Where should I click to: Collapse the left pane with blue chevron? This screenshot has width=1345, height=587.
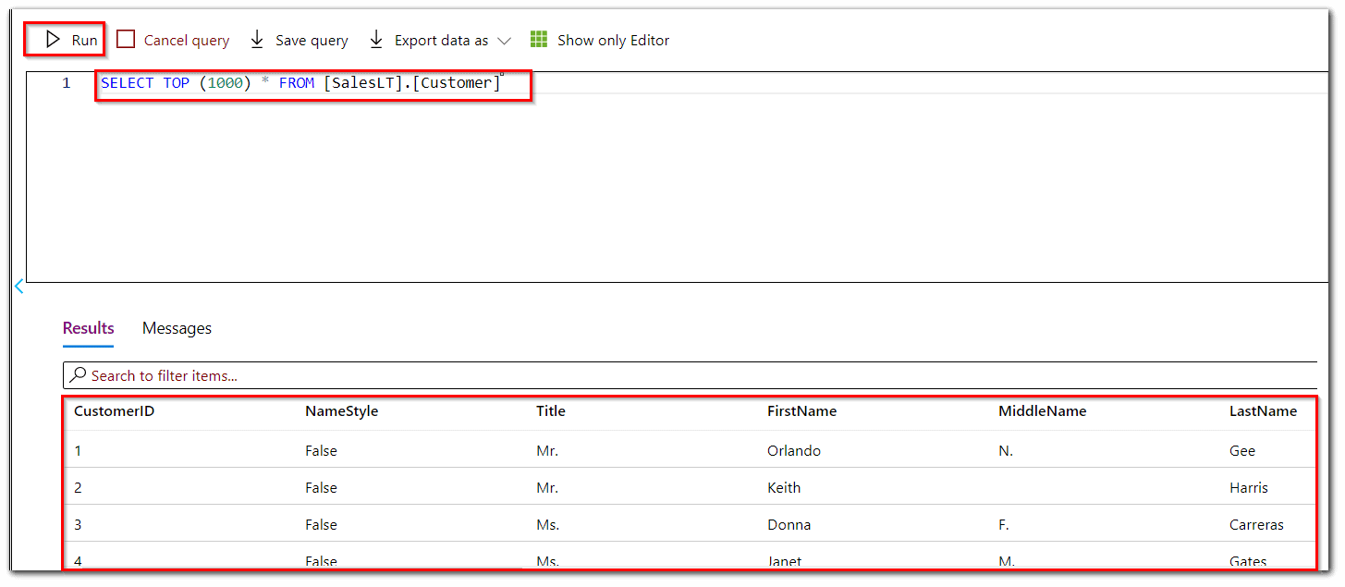[x=18, y=287]
